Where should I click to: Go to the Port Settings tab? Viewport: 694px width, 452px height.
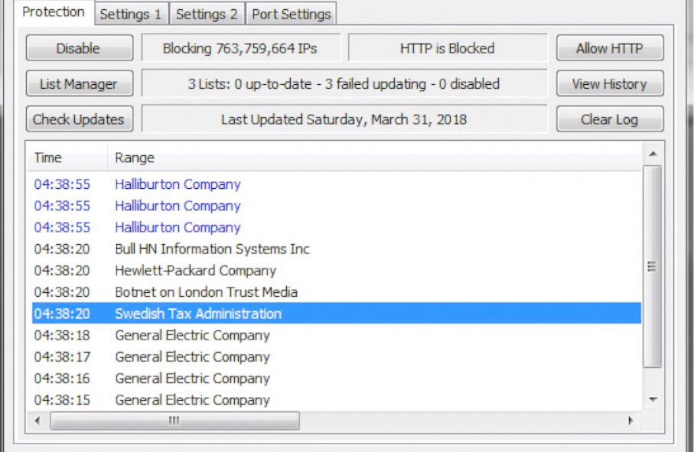[x=292, y=14]
